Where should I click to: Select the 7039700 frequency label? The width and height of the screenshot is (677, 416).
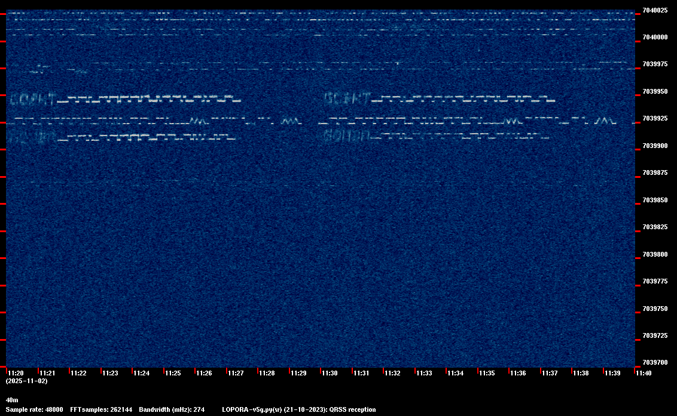click(655, 362)
